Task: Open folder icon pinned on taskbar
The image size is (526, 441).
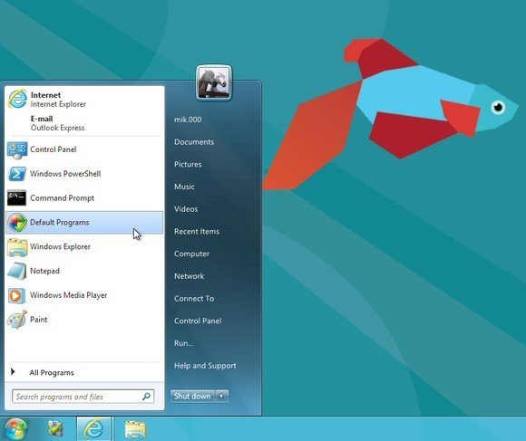Action: pyautogui.click(x=135, y=429)
